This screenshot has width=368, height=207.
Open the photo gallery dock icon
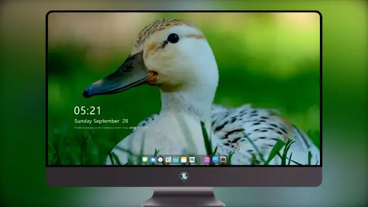(192, 160)
